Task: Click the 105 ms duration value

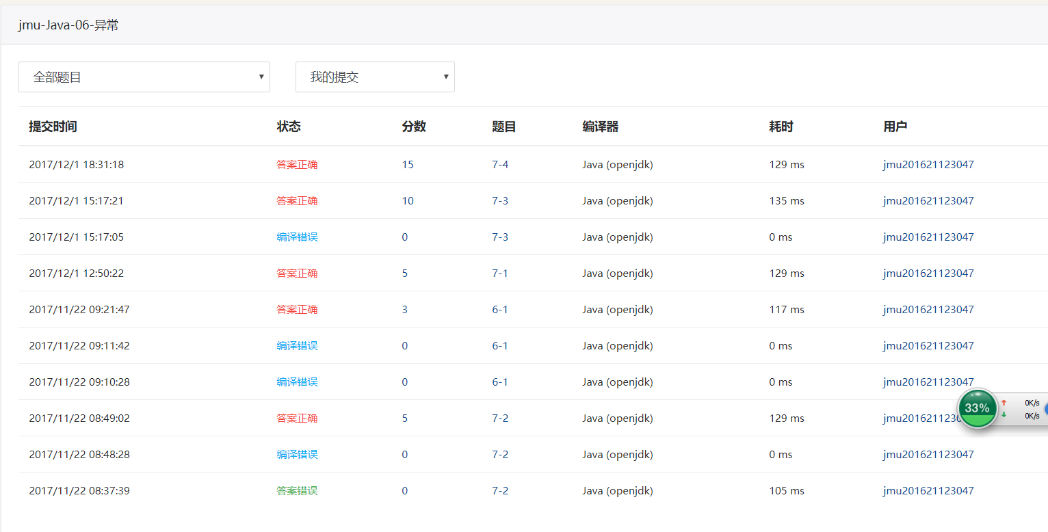Action: [x=787, y=491]
